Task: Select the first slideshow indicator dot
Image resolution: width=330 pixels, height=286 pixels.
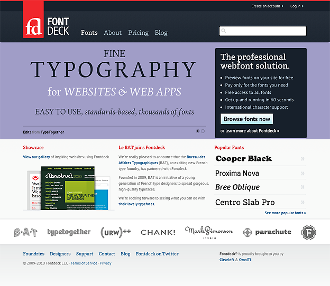Action: click(x=198, y=131)
